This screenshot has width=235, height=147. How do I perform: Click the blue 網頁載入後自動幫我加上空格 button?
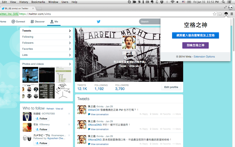(195, 35)
